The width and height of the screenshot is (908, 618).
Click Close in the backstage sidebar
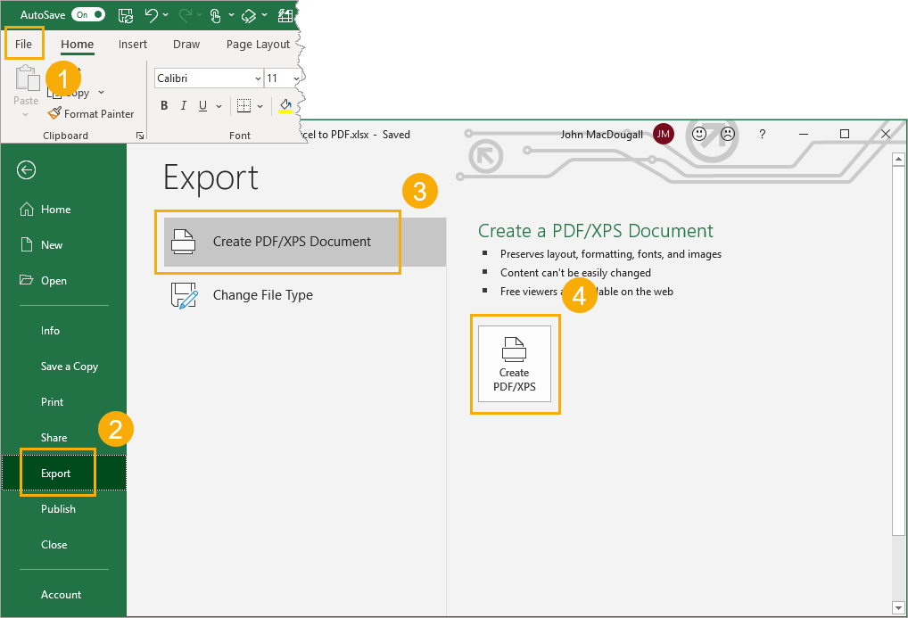point(54,545)
